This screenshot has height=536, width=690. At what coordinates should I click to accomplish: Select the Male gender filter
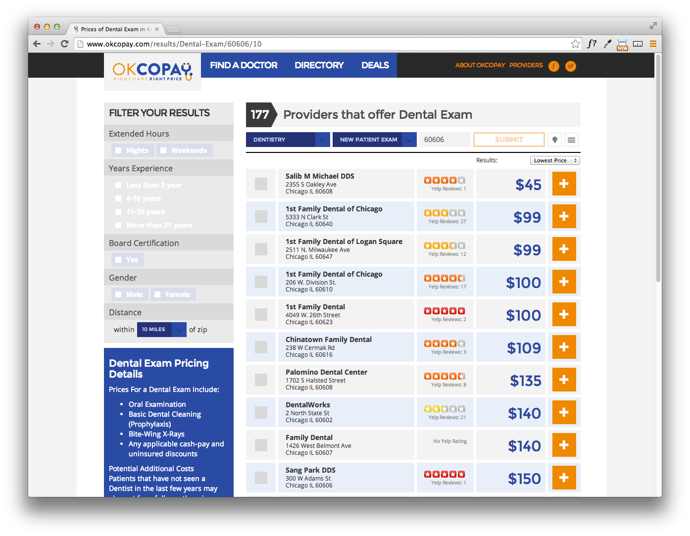tap(118, 294)
